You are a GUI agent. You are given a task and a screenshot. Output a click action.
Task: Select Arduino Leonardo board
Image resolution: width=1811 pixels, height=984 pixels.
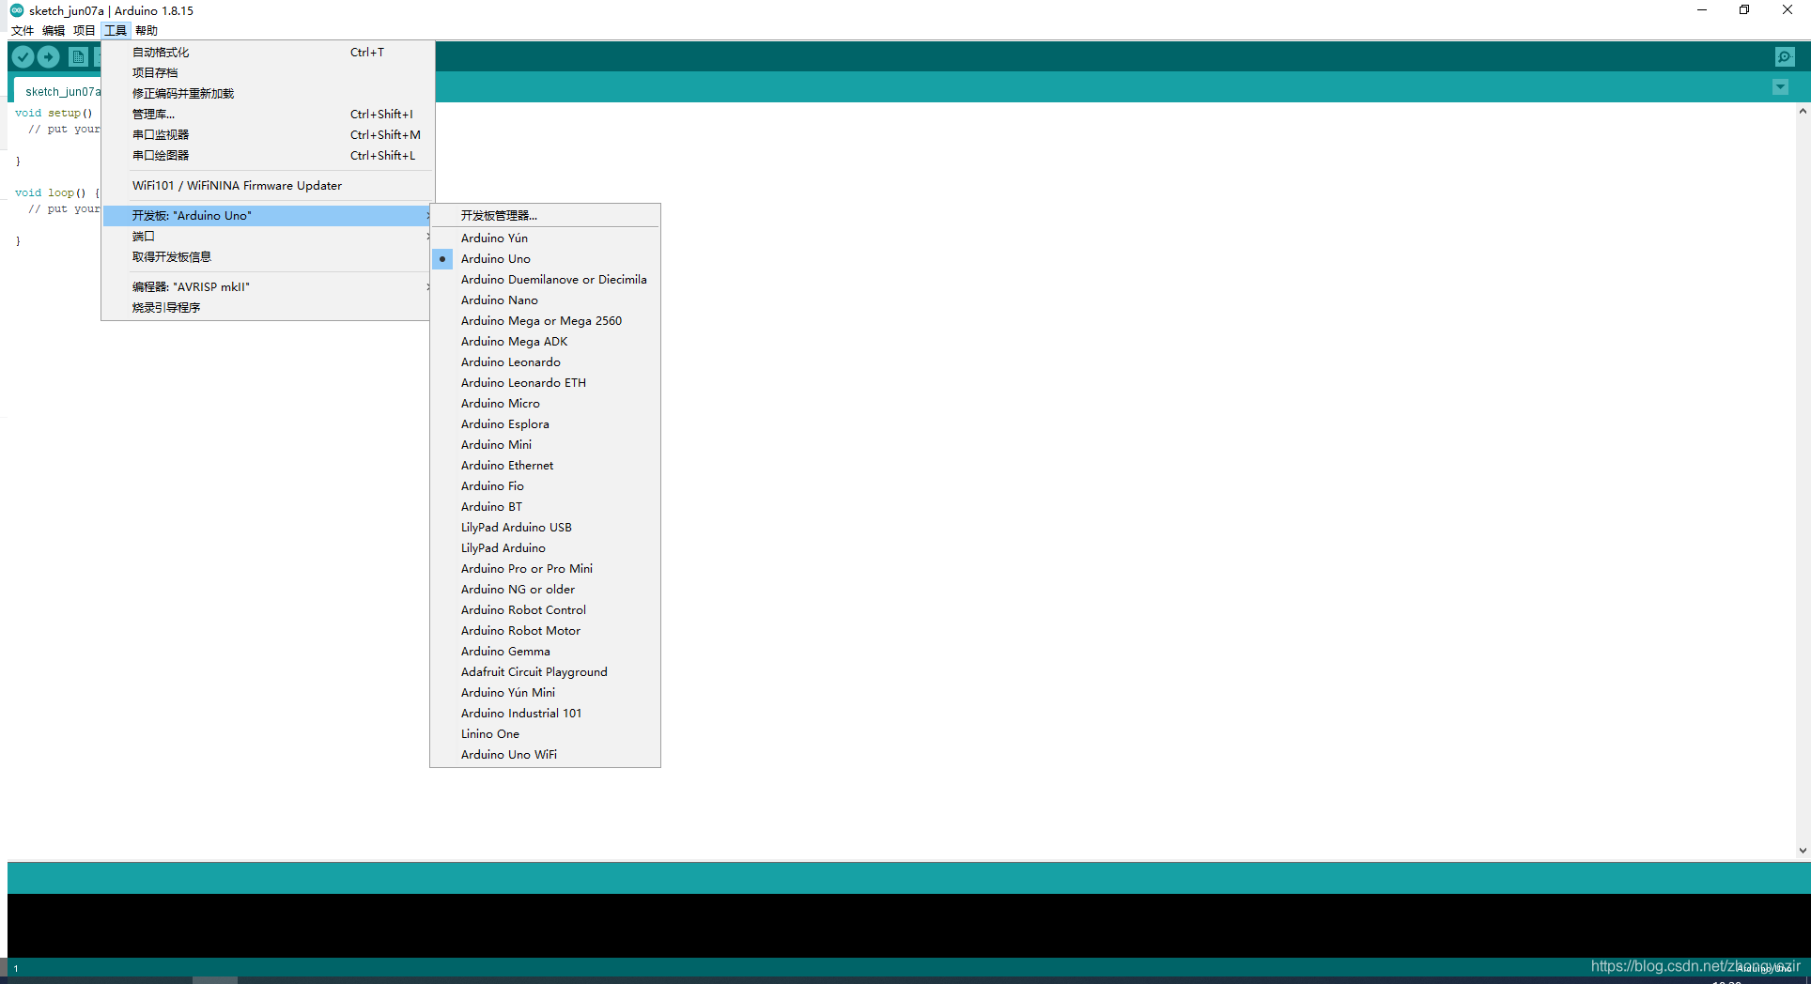(545, 361)
